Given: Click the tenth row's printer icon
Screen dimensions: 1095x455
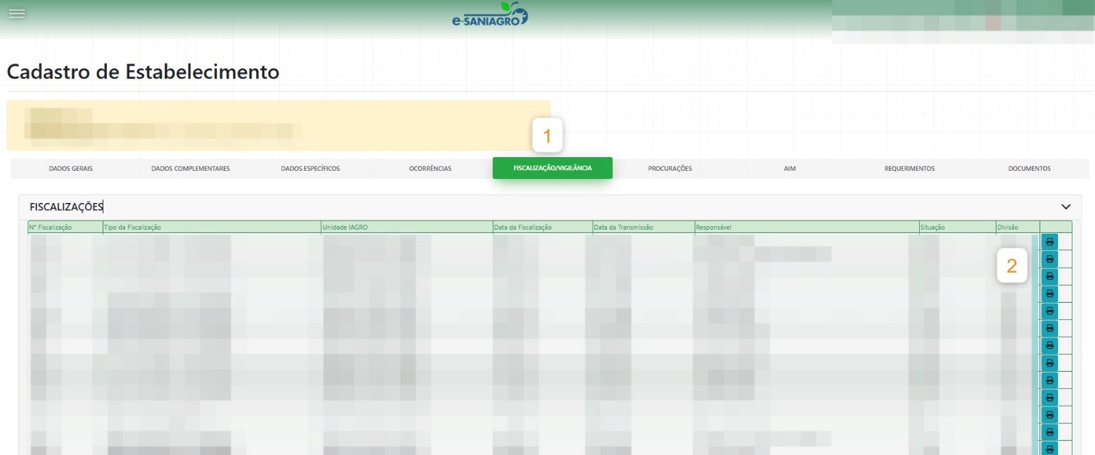Looking at the screenshot, I should [x=1049, y=398].
